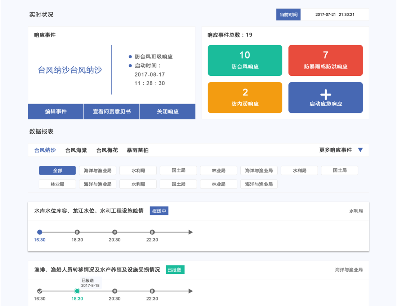
Task: Click the checked 16:30 node under 渔排、渔船
Action: tap(40, 291)
